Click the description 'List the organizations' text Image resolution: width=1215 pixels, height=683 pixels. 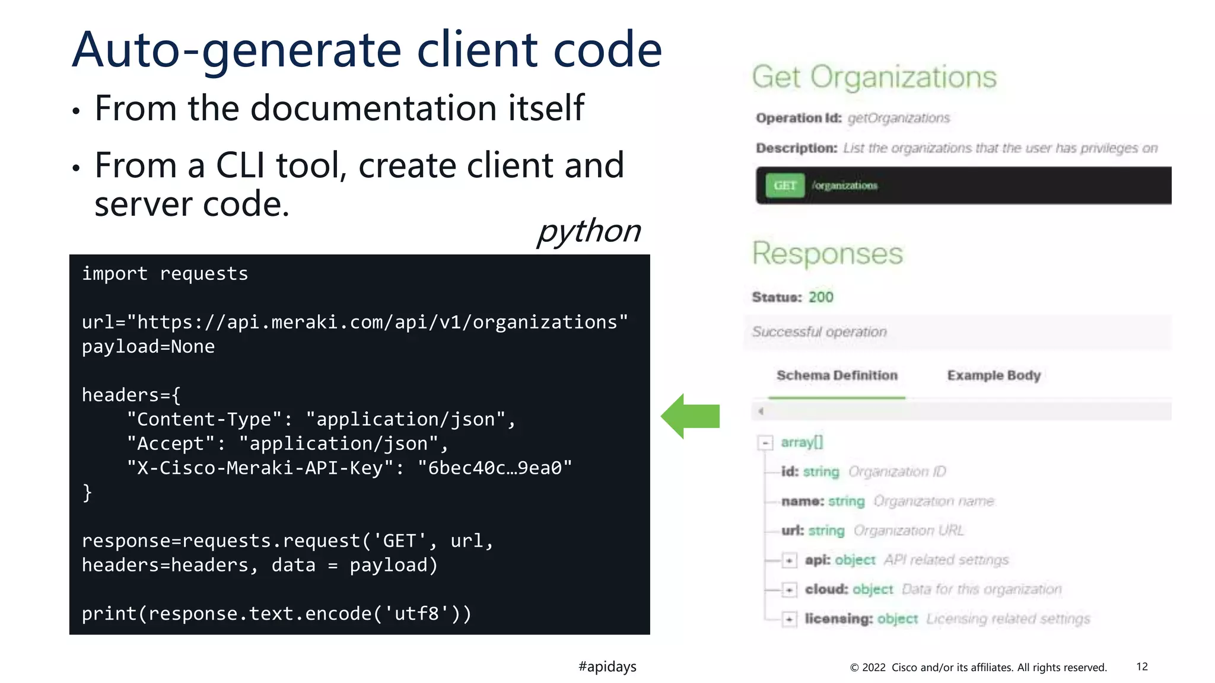tap(1000, 148)
